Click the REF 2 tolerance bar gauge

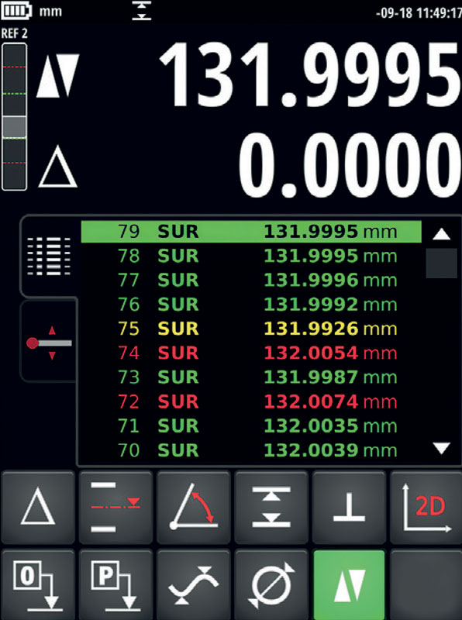point(14,117)
